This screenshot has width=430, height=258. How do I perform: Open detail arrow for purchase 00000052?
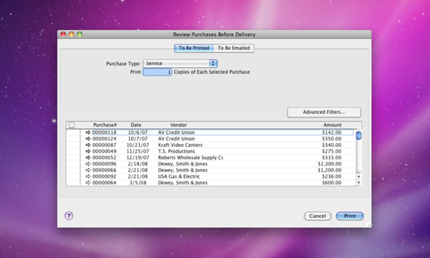tap(88, 158)
